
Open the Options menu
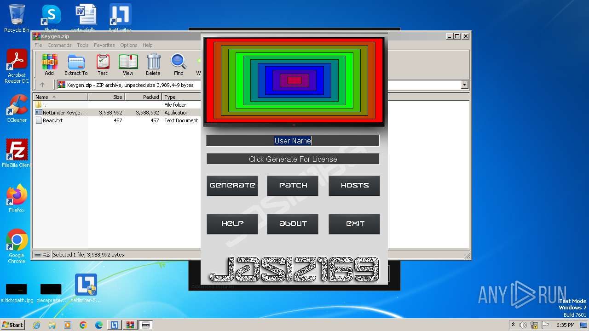point(129,45)
